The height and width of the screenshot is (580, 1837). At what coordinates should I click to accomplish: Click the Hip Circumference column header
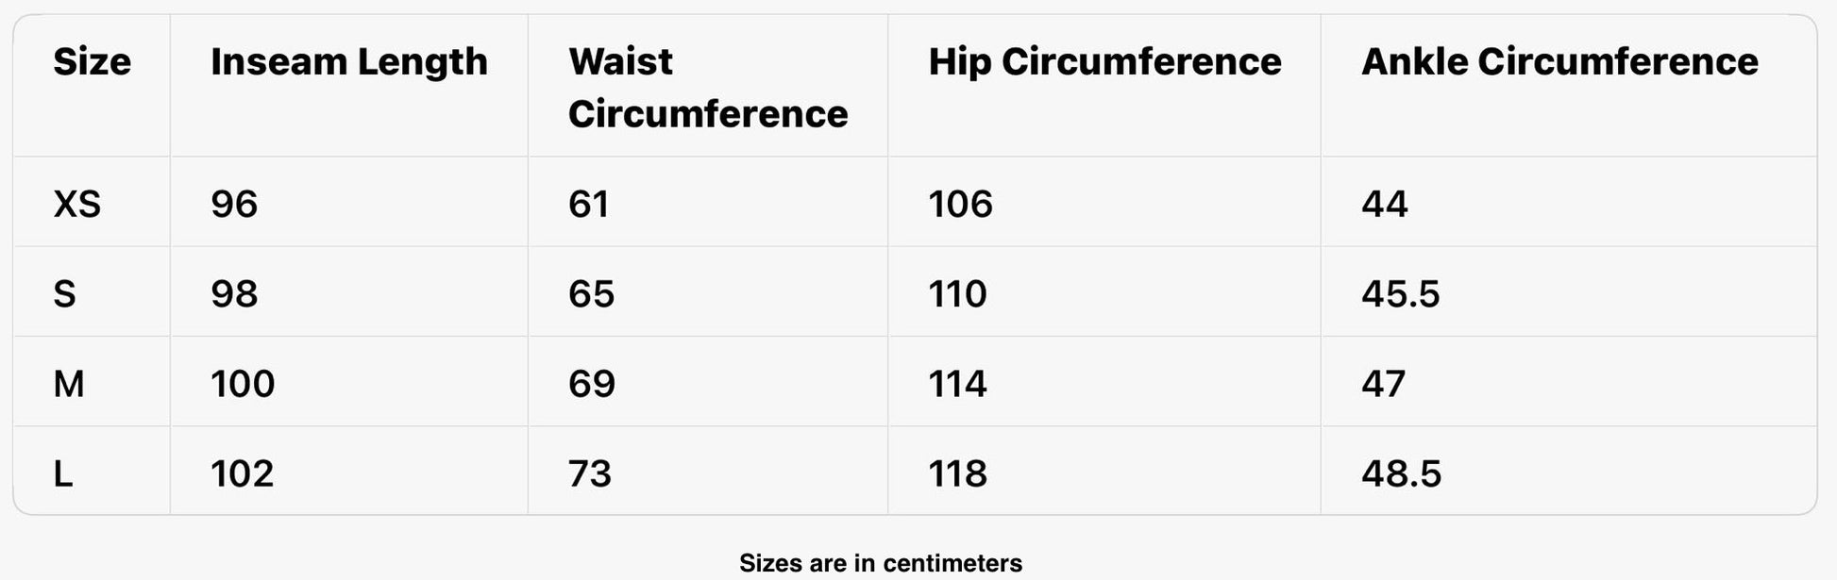[x=1104, y=62]
